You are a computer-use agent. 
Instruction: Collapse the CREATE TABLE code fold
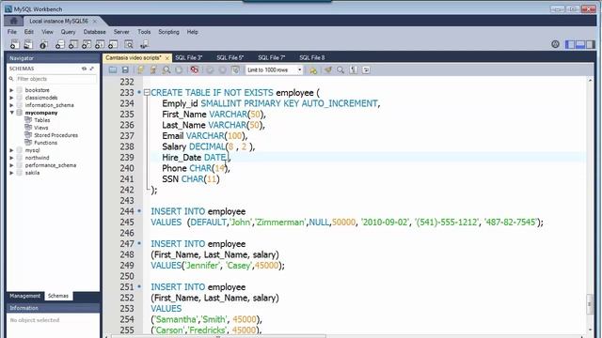point(147,92)
